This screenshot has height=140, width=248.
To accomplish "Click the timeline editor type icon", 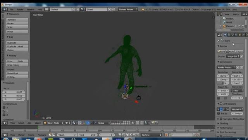I will (5, 135).
